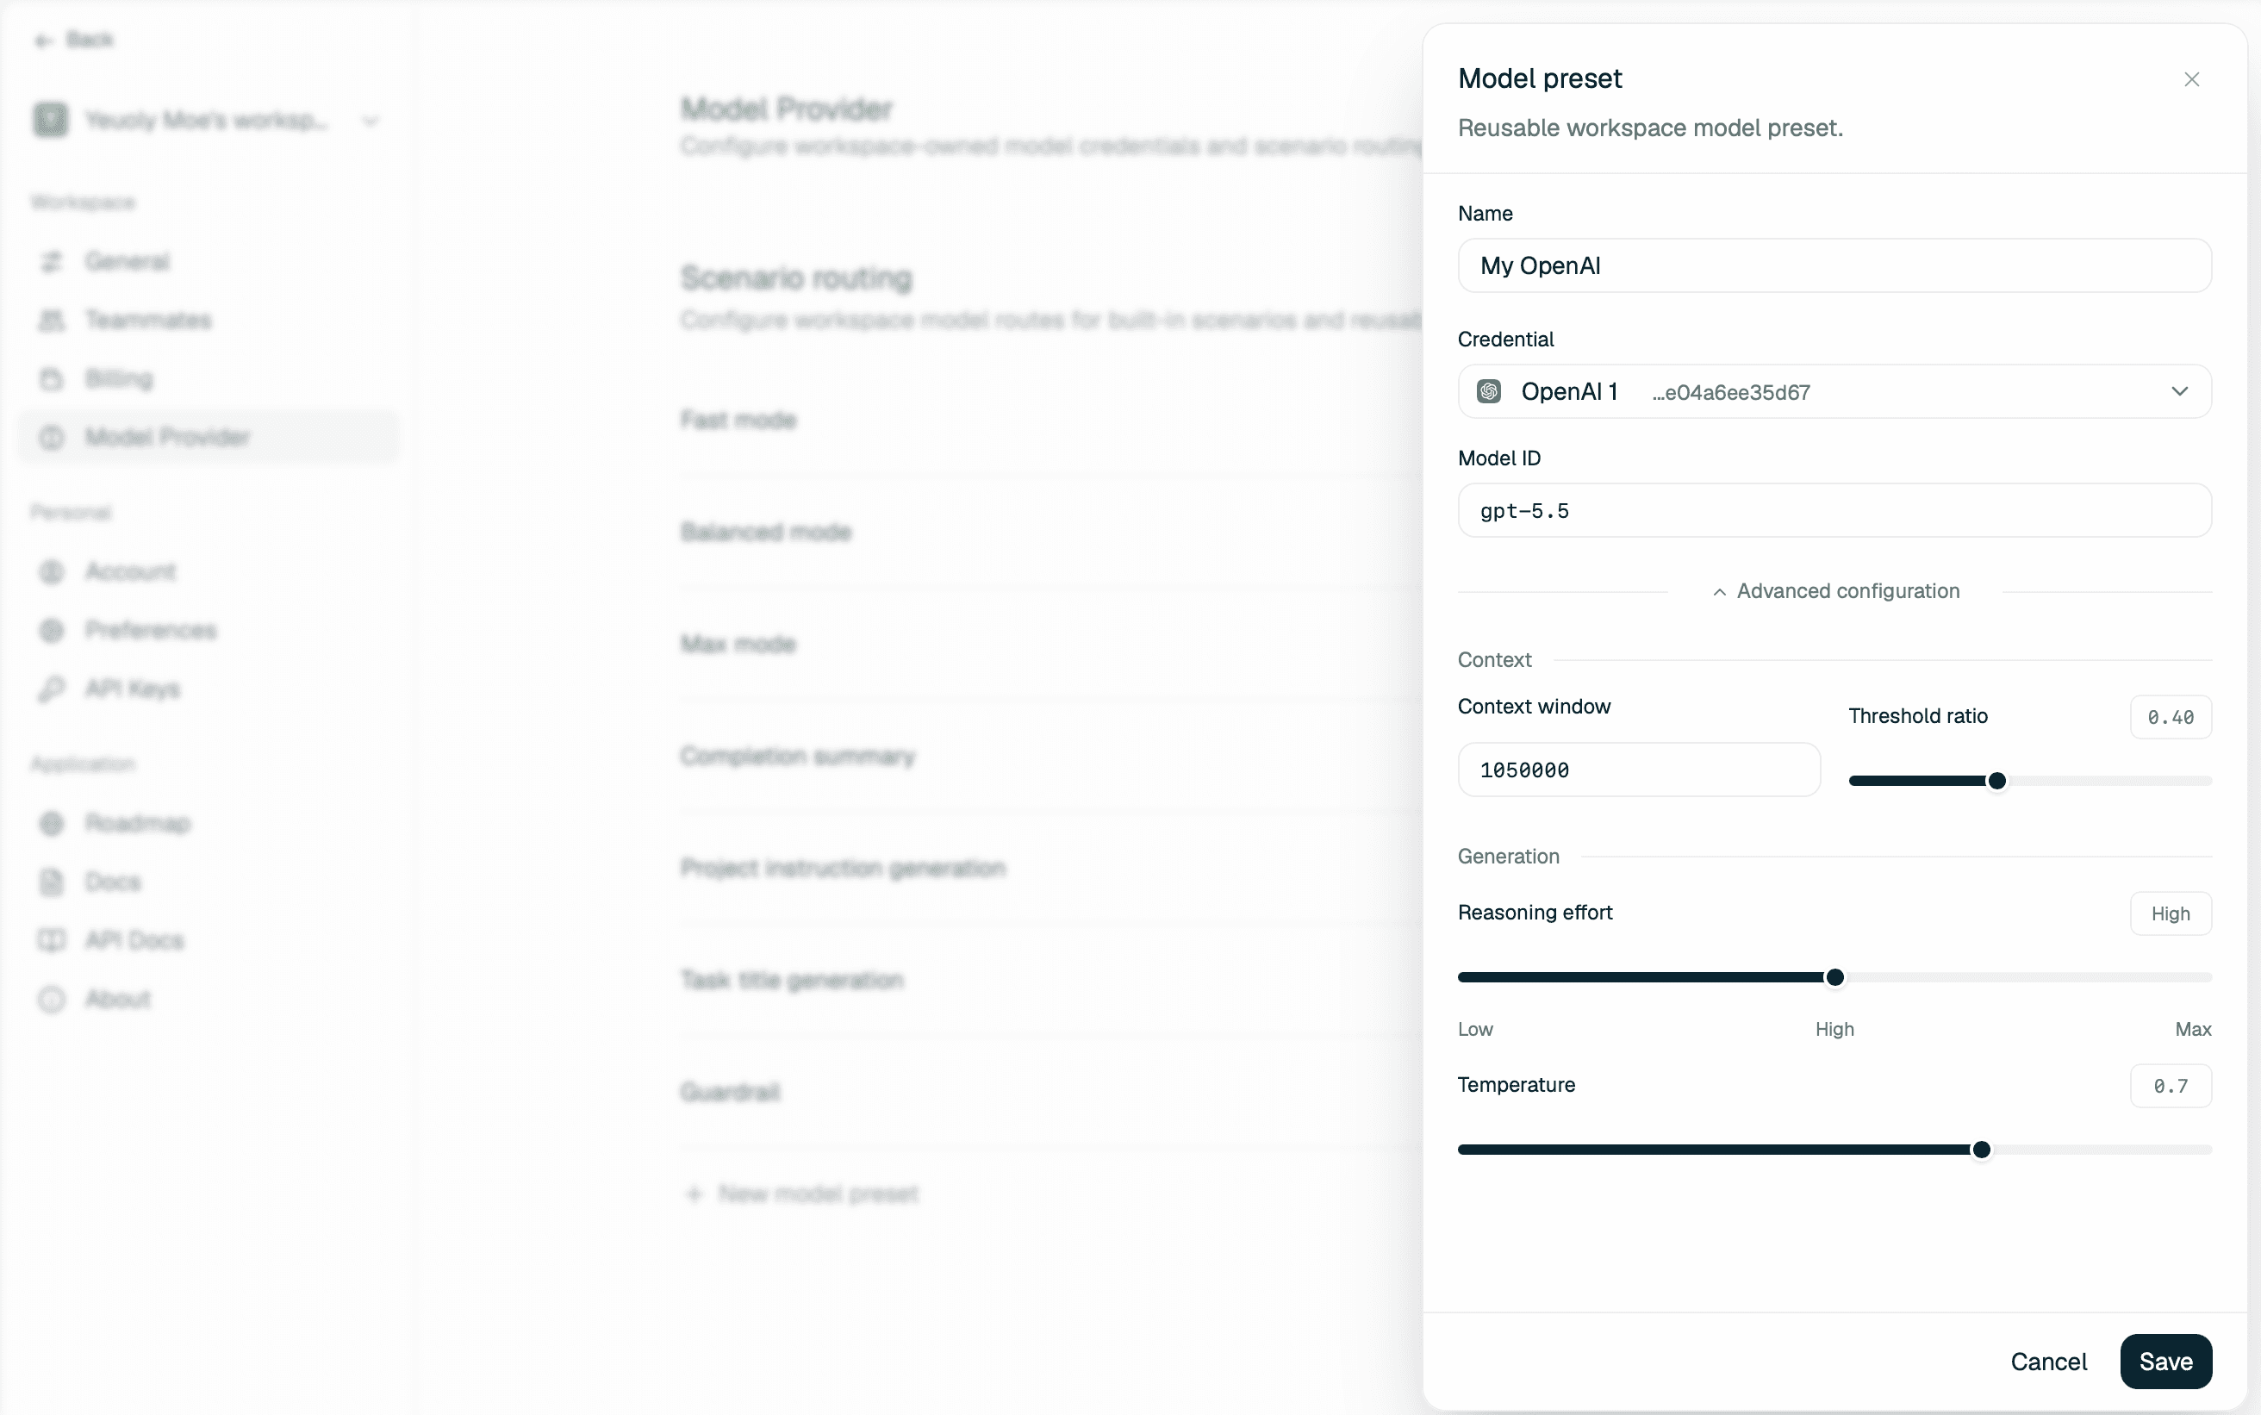
Task: Click the Name field with My OpenAI
Action: click(1834, 265)
